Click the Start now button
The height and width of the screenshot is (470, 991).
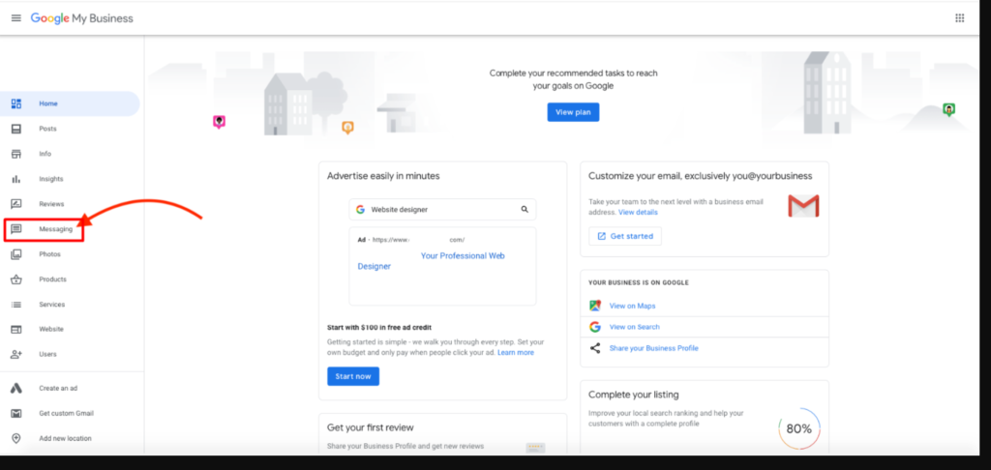pos(352,376)
